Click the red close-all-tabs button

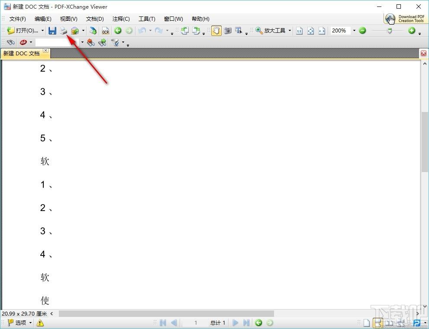click(423, 53)
